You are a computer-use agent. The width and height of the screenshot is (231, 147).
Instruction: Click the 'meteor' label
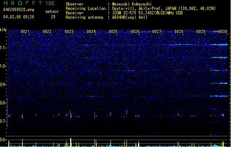[52, 11]
